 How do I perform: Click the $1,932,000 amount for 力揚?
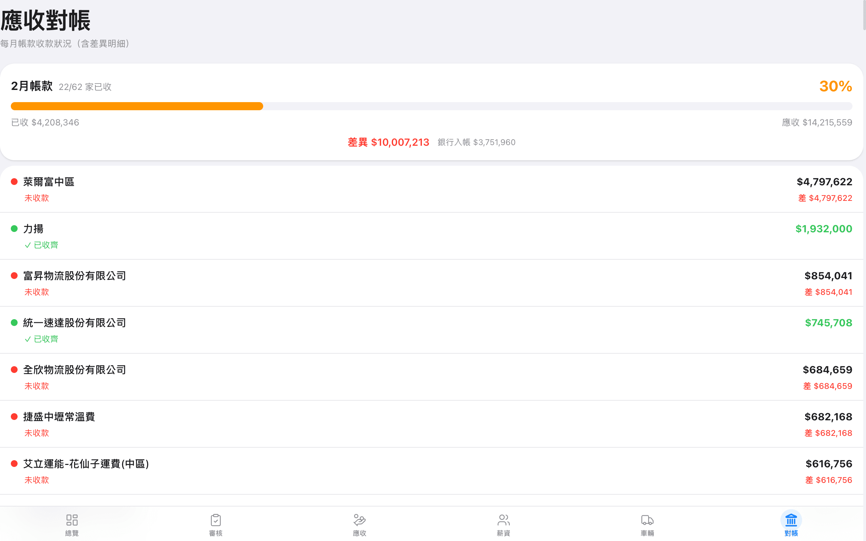[x=823, y=229]
